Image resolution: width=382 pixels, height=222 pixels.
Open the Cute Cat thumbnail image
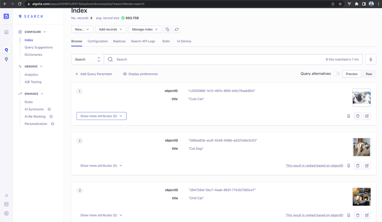pos(362,97)
